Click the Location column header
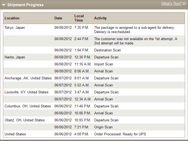Image resolution: width=188 pixels, height=141 pixels. coord(12,18)
